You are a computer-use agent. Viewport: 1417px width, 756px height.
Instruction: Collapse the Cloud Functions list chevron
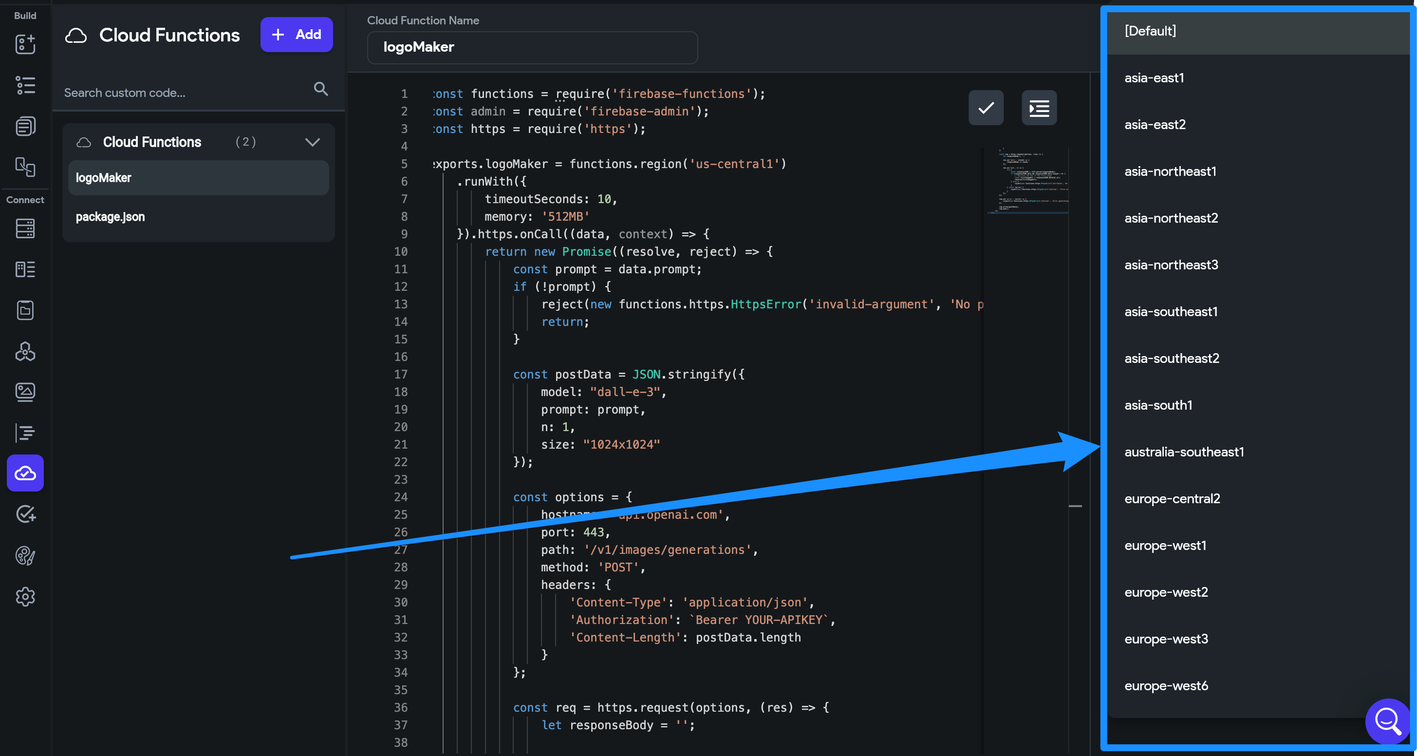313,142
